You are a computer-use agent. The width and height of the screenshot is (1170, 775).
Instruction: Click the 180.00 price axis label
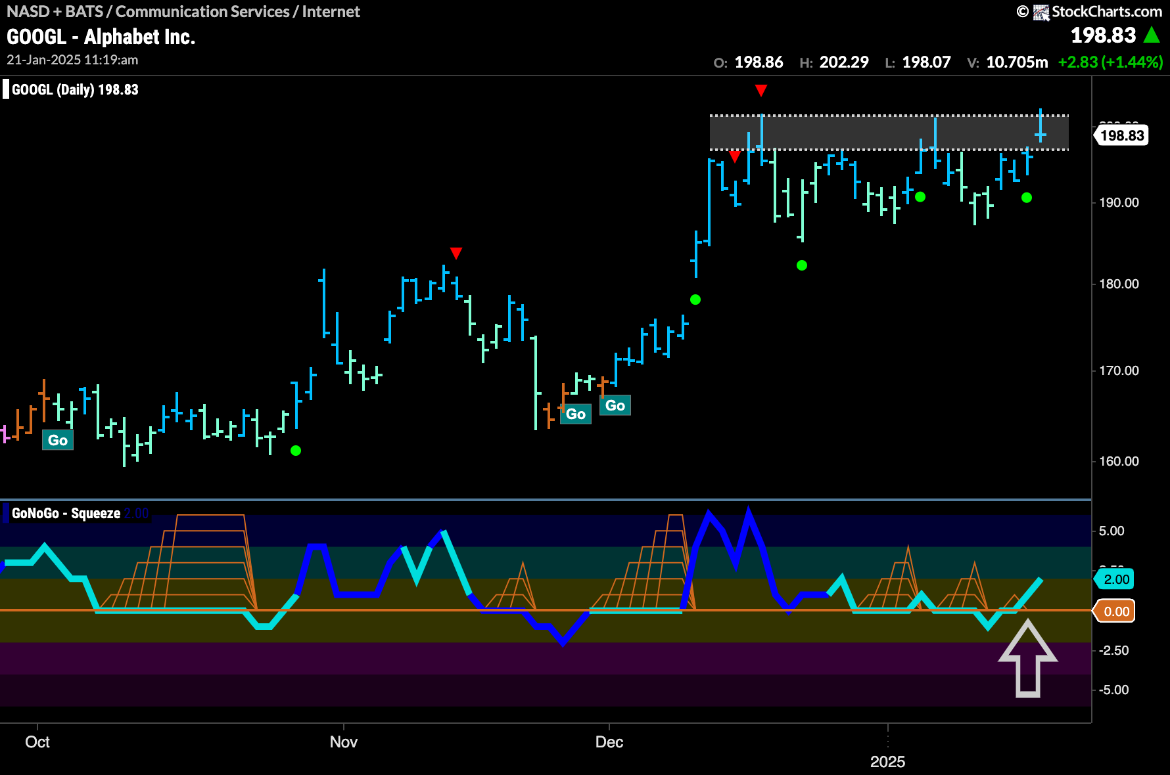click(x=1119, y=284)
